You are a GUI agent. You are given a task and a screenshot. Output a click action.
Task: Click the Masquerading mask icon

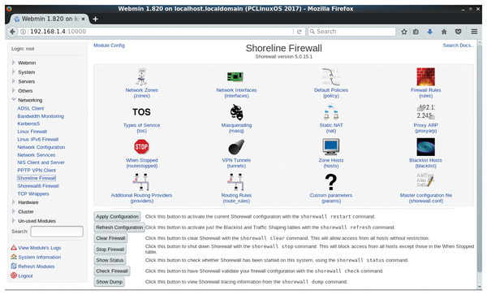pyautogui.click(x=236, y=112)
